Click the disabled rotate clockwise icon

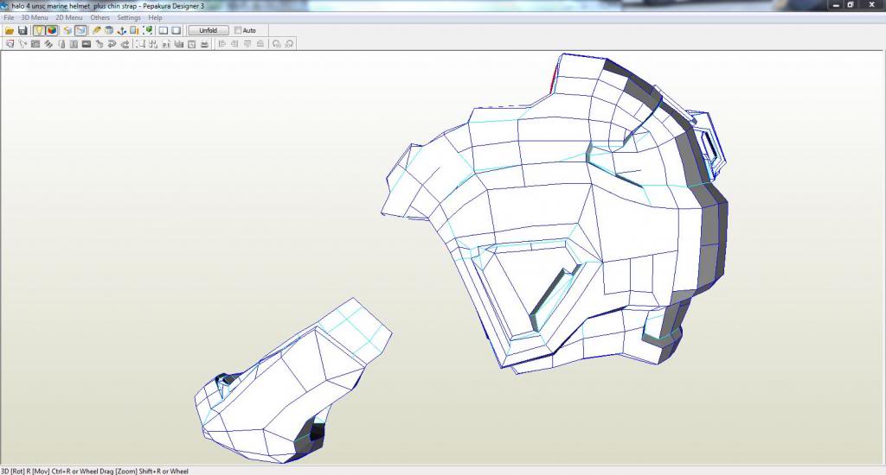(289, 44)
